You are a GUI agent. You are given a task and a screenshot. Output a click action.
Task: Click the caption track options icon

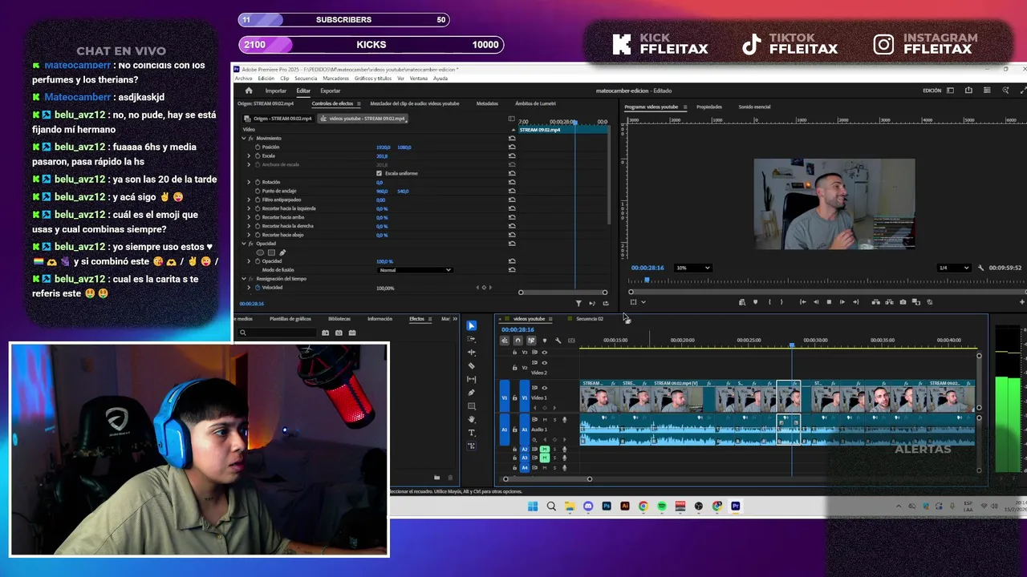tap(571, 341)
